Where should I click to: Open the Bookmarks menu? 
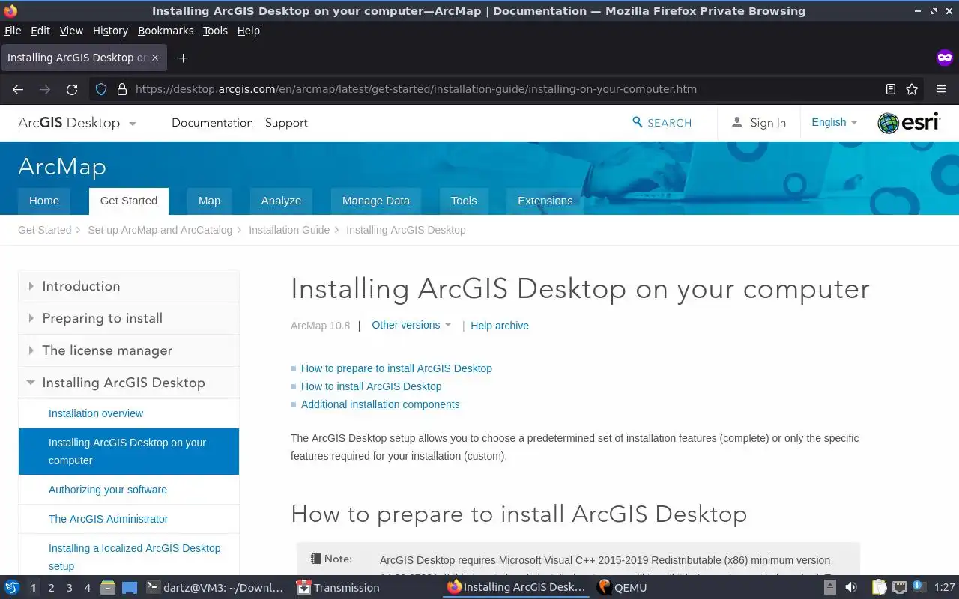(166, 31)
